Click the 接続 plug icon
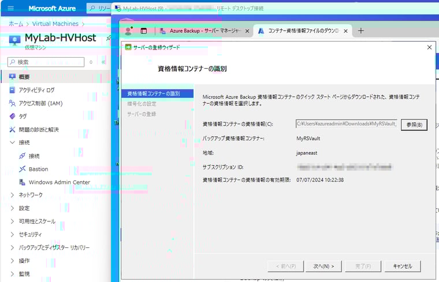439x282 pixels. tap(23, 156)
